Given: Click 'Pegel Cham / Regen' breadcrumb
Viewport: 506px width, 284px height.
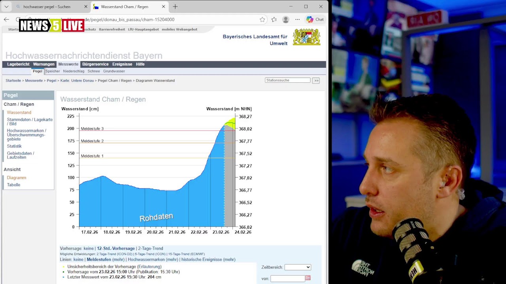Looking at the screenshot, I should (x=115, y=80).
